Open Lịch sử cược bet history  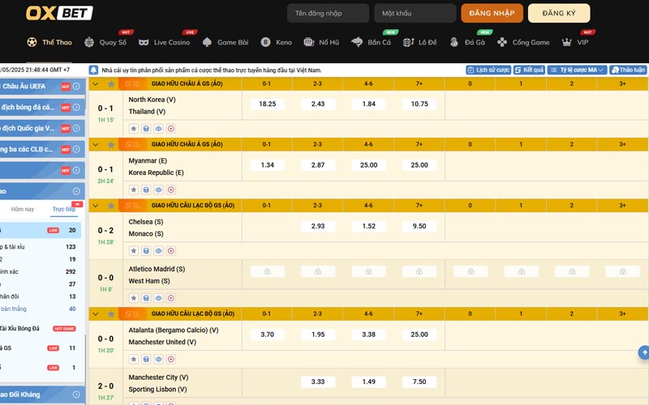(488, 70)
